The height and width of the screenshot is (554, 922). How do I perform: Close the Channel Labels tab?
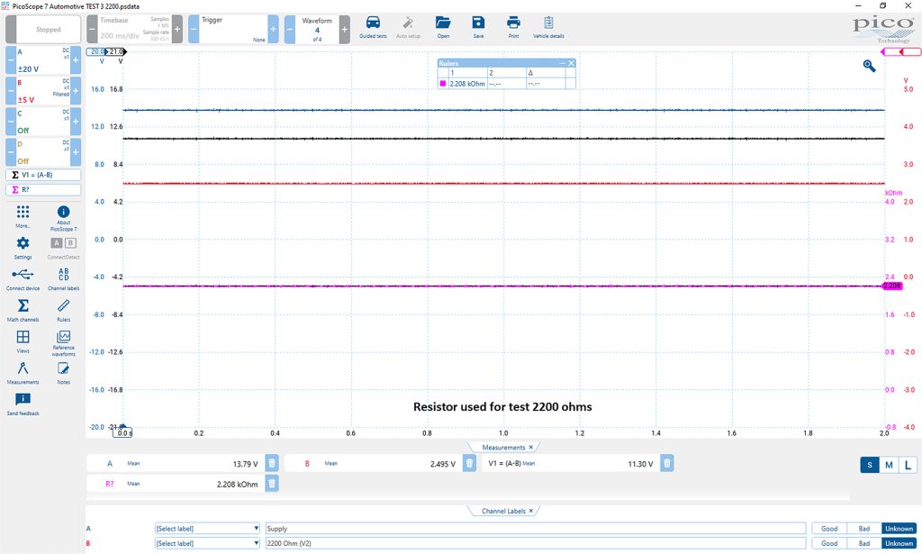531,511
